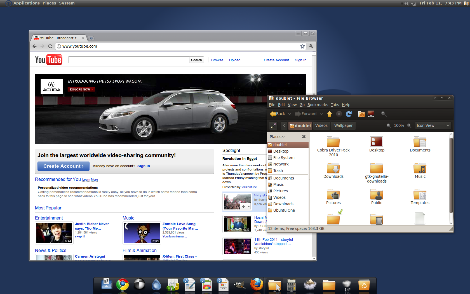Select Ubuntu One in the Places sidebar

coord(288,210)
